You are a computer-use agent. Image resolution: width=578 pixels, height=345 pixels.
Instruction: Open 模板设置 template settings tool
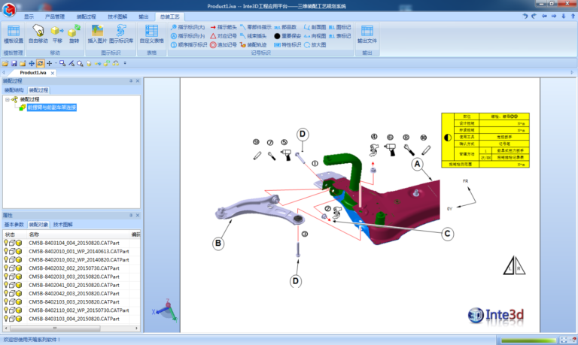(x=14, y=34)
